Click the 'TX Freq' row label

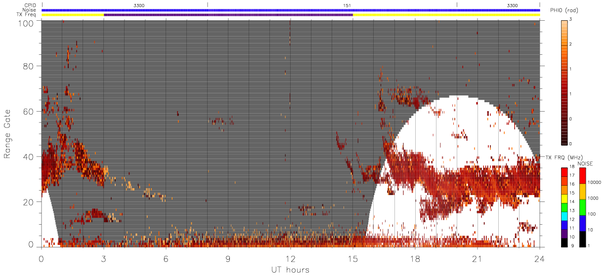[27, 15]
